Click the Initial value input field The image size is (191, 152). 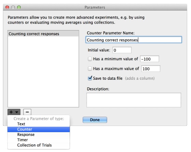tap(122, 50)
